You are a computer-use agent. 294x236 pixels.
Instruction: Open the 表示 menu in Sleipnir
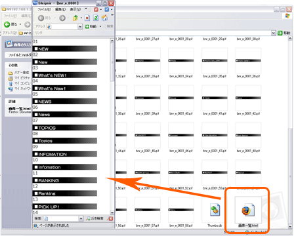(x=75, y=9)
